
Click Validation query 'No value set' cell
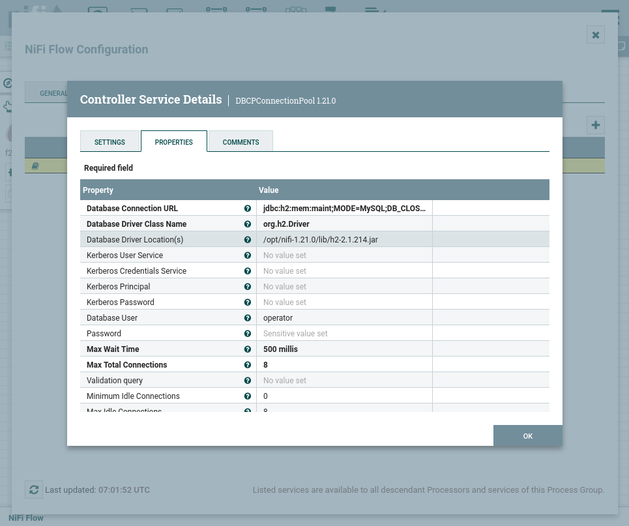344,381
